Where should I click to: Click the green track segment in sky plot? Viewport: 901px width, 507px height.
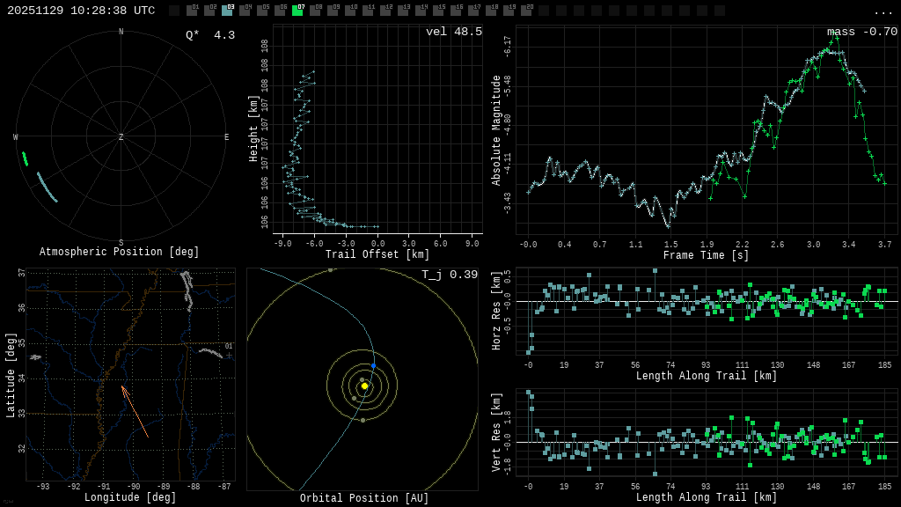pyautogui.click(x=25, y=158)
